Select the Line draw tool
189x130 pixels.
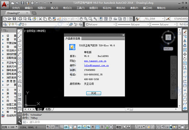click(20, 32)
